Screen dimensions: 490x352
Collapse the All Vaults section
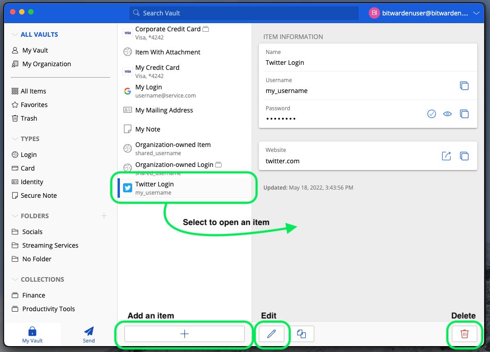point(15,34)
